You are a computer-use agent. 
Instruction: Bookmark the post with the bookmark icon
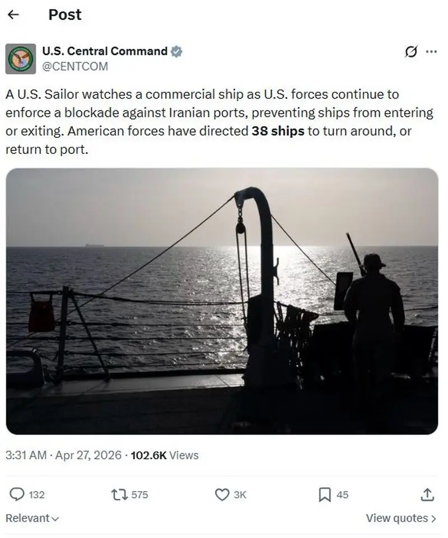tap(324, 494)
